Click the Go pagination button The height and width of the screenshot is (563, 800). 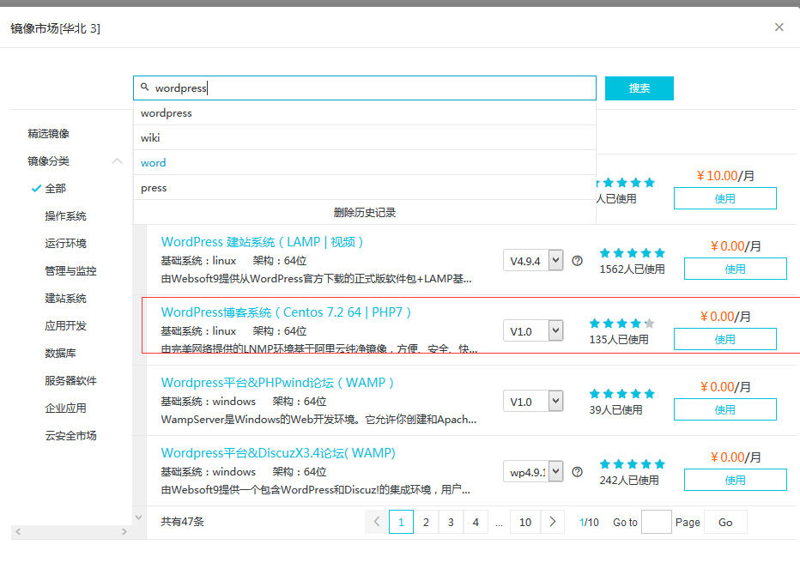pos(725,522)
